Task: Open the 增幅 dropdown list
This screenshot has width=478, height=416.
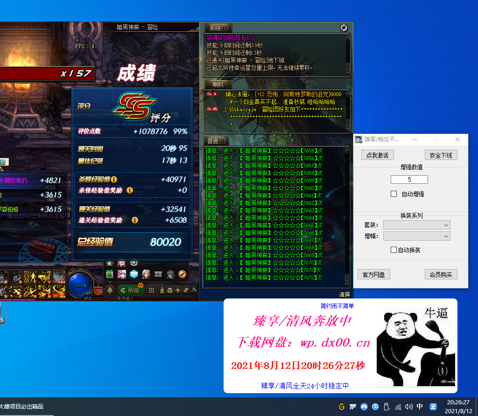Action: pyautogui.click(x=416, y=236)
